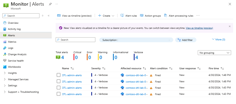Sort by Alert condition column
This screenshot has height=104, width=236.
161,68
